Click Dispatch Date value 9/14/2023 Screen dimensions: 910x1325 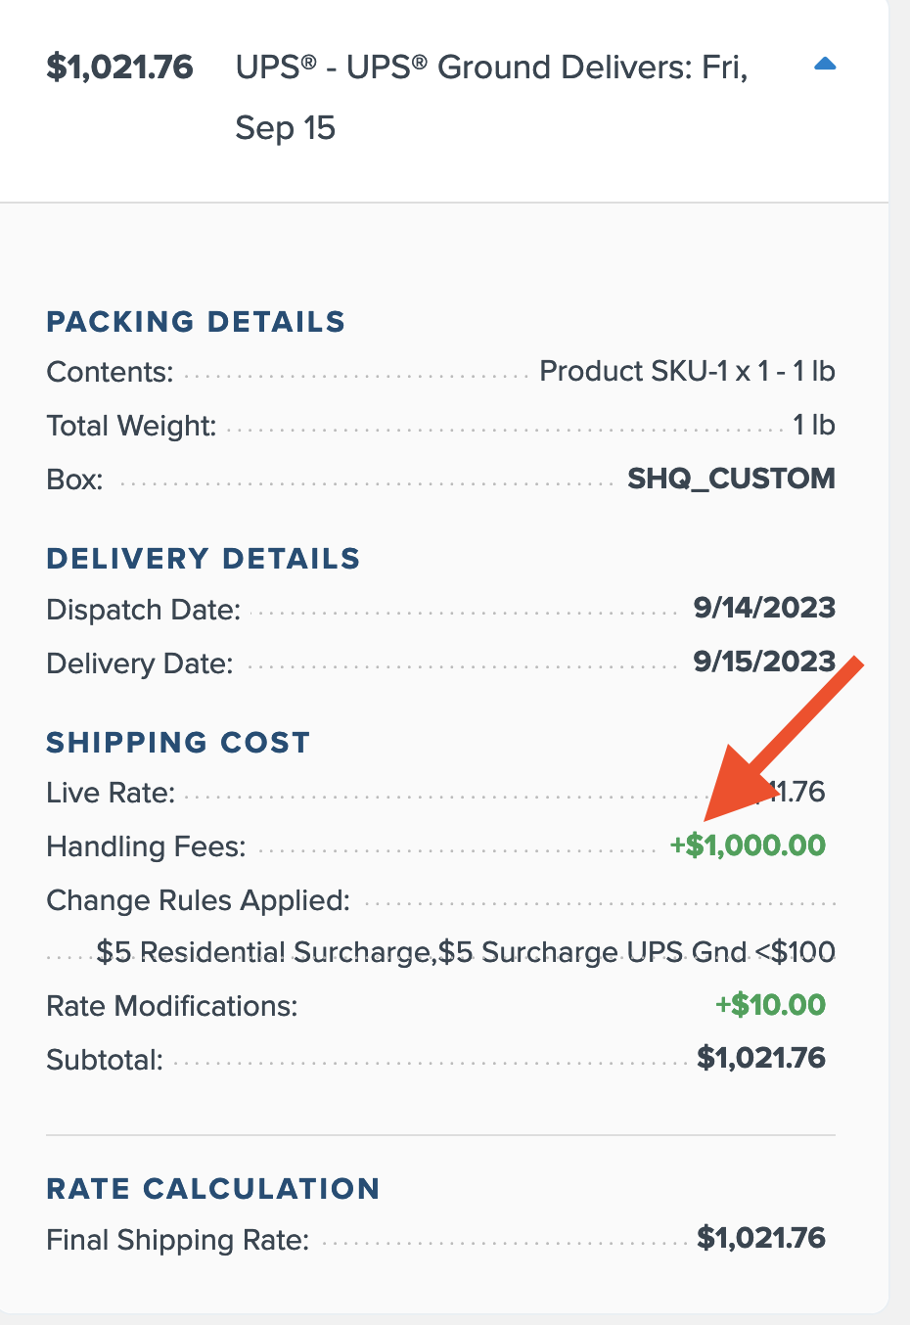[x=763, y=608]
